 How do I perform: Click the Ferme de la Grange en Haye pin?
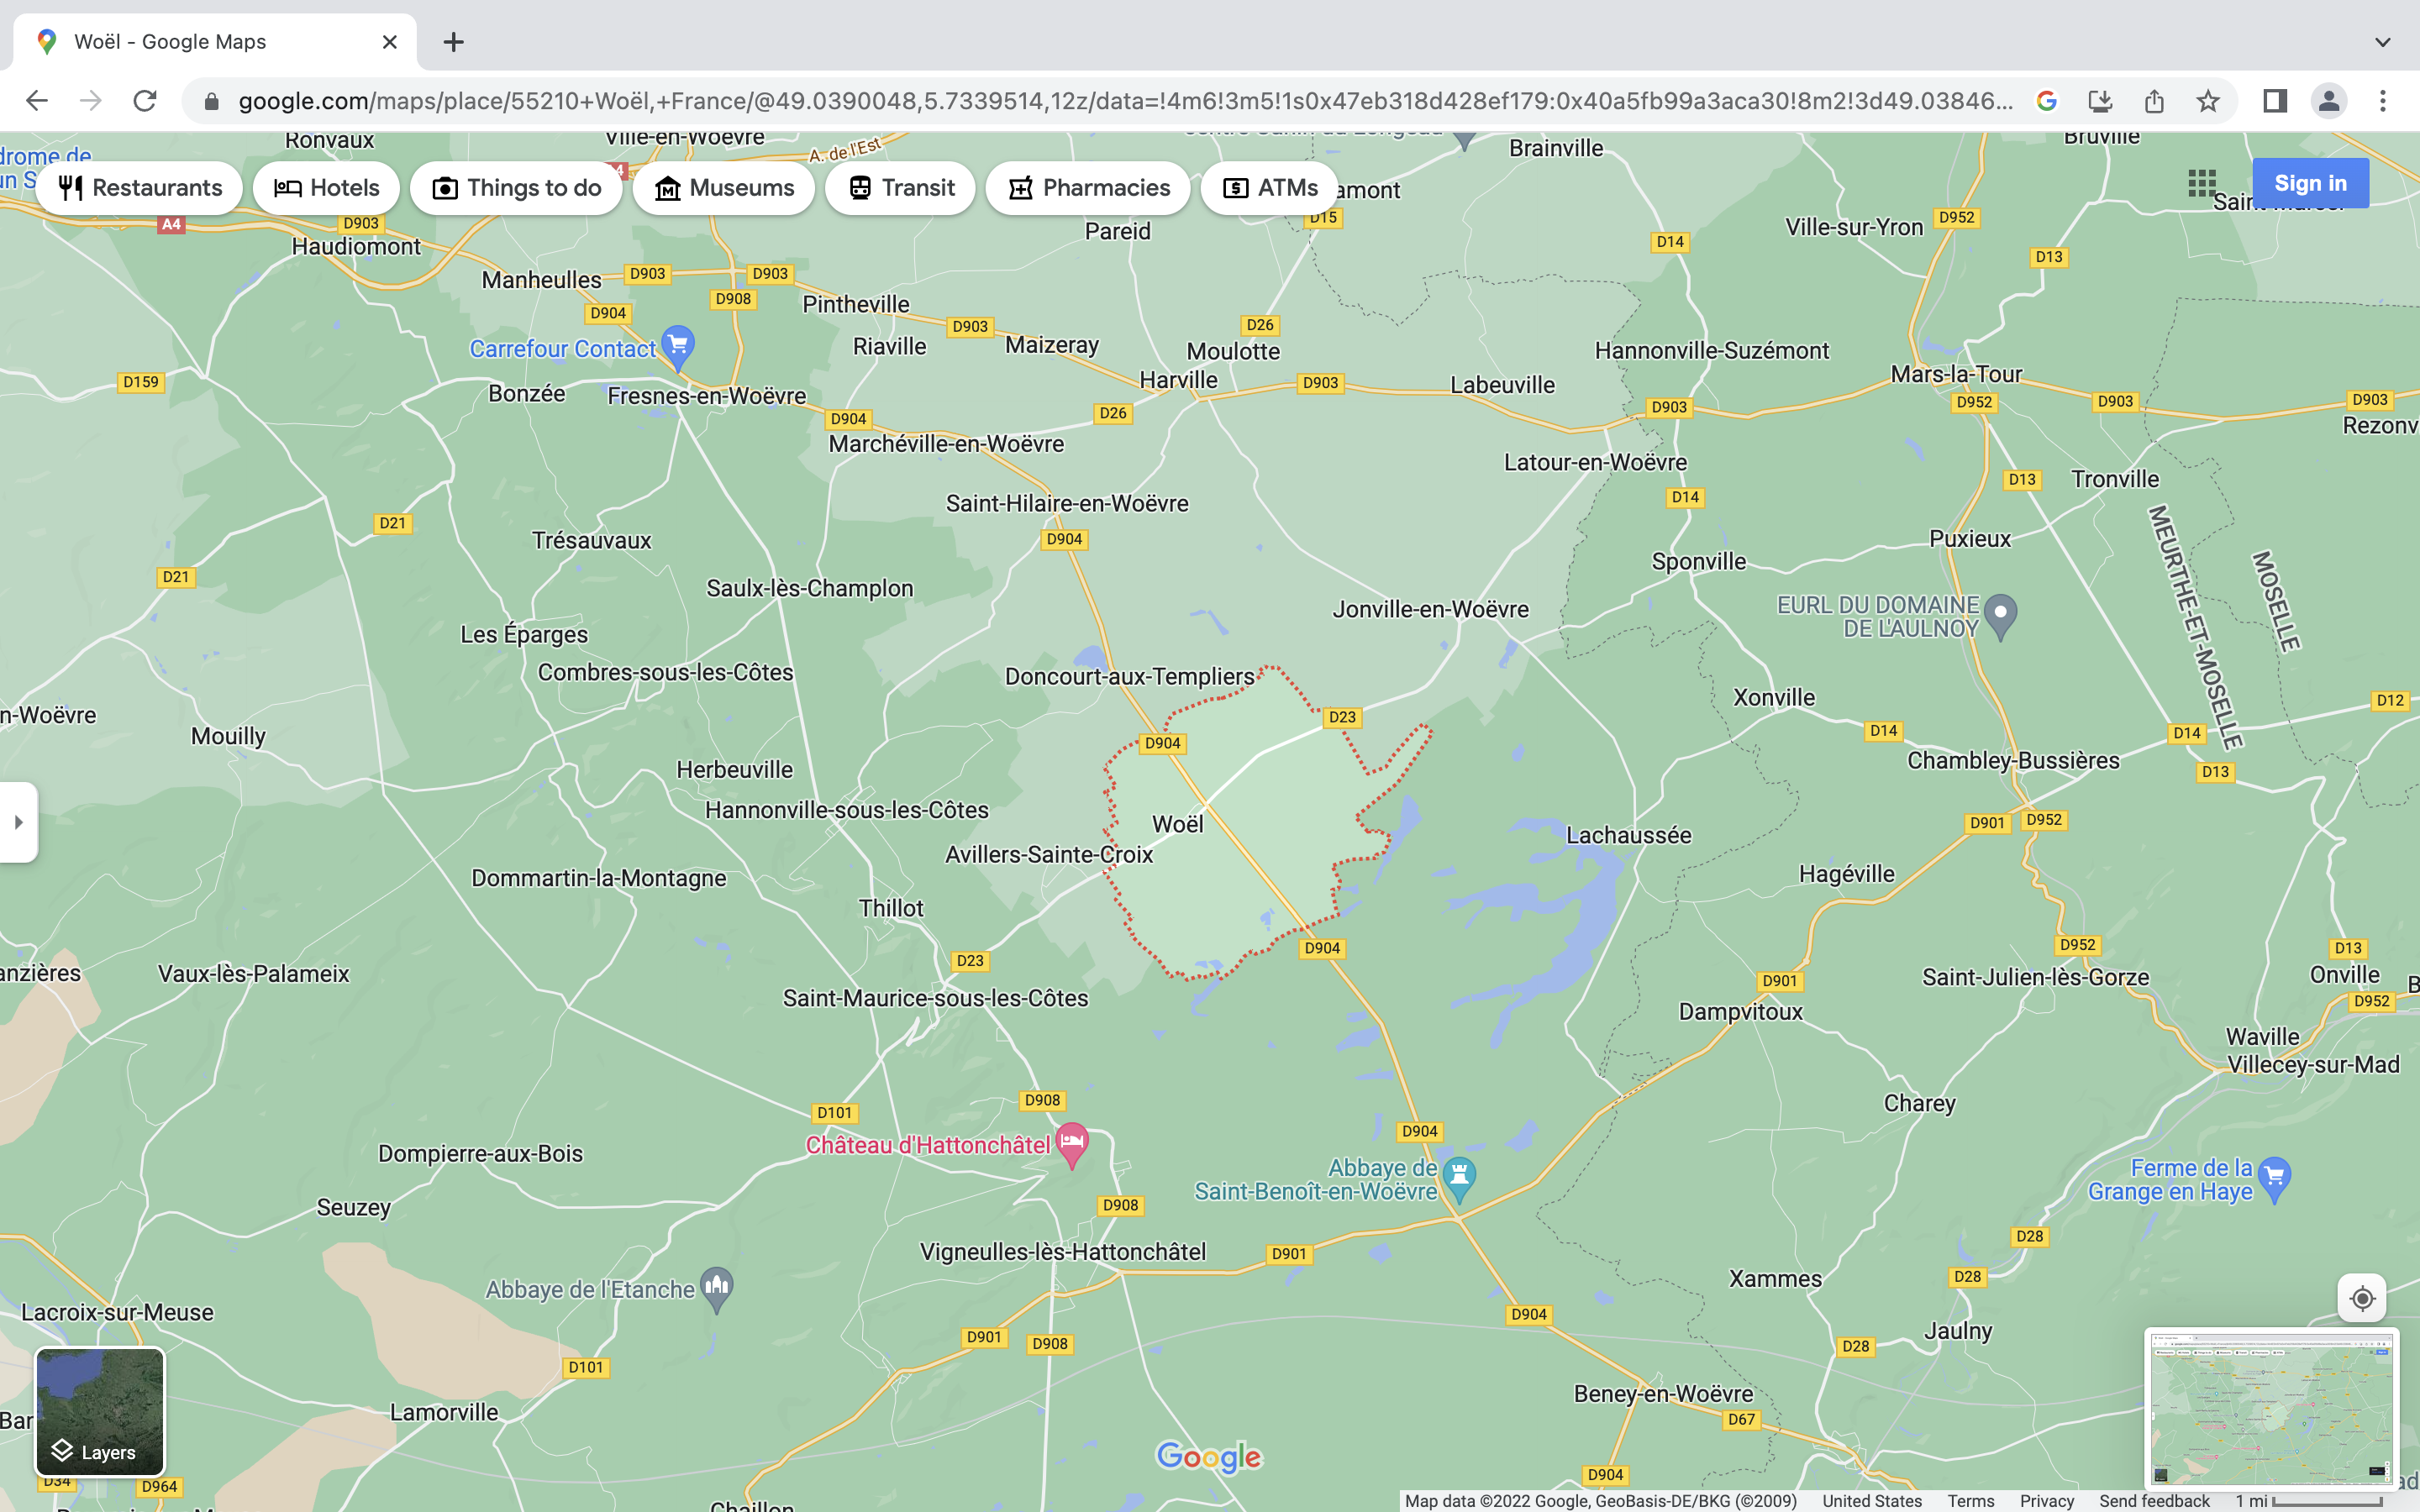pos(2274,1177)
